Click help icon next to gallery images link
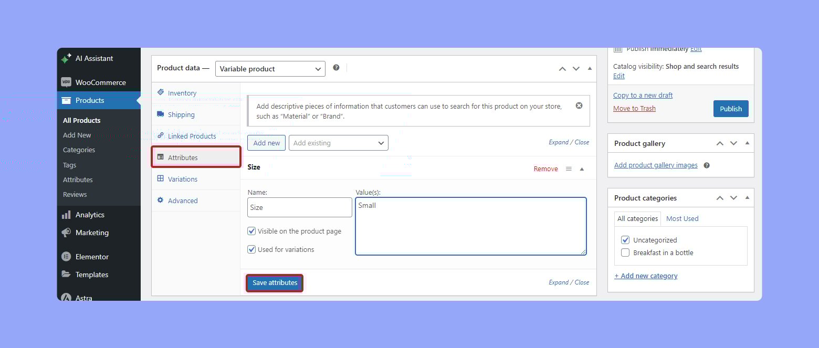This screenshot has width=819, height=348. (707, 165)
